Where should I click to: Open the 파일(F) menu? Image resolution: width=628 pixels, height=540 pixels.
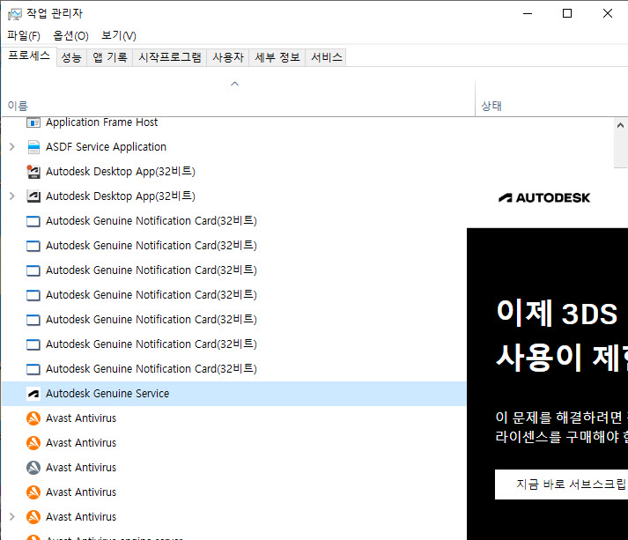(24, 35)
